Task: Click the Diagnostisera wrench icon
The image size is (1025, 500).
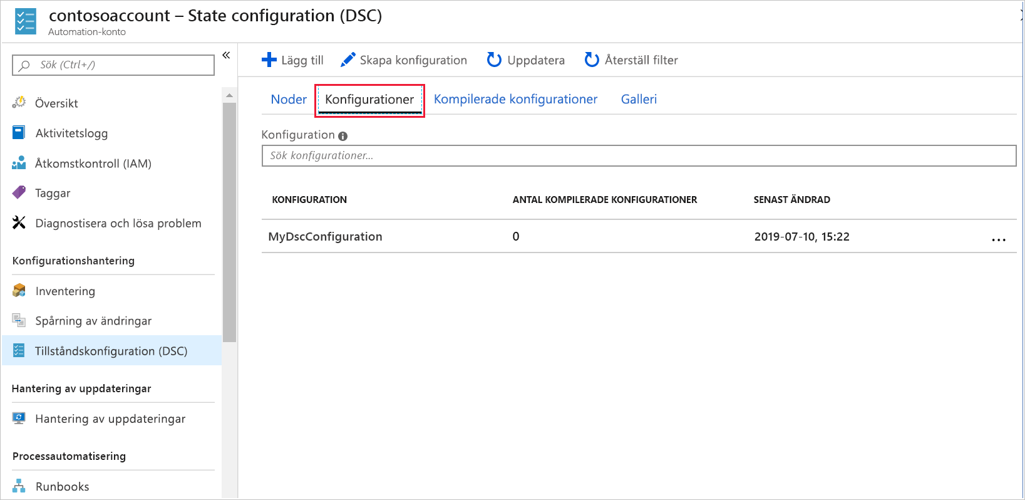Action: 19,222
